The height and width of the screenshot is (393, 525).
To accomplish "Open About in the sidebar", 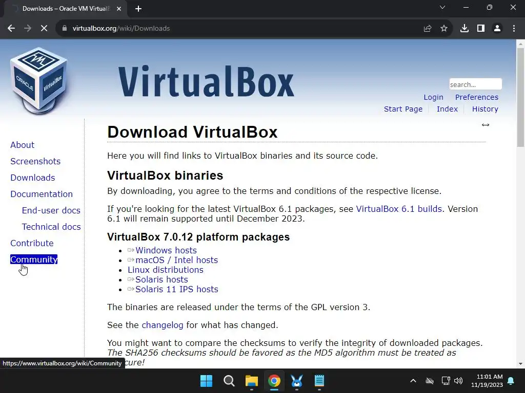I will point(23,145).
